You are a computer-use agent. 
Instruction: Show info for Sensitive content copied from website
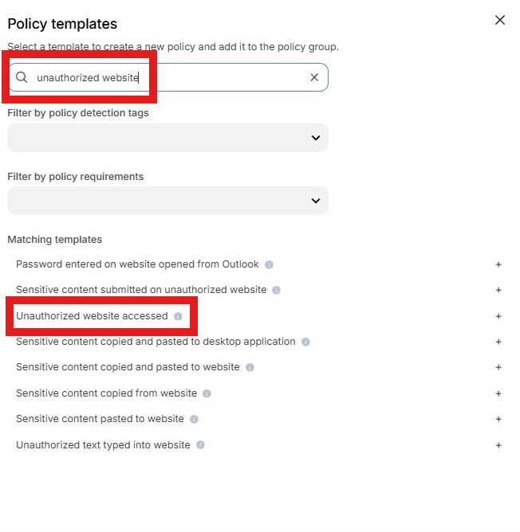(207, 393)
